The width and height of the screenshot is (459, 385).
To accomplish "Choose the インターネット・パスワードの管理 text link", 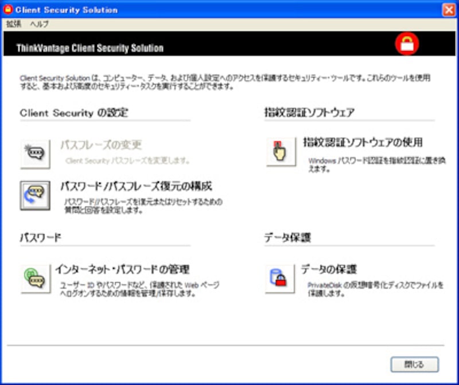I will click(x=123, y=269).
